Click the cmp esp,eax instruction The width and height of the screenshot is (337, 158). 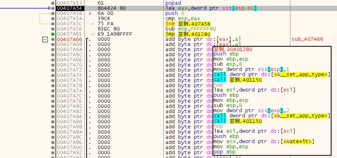click(183, 19)
